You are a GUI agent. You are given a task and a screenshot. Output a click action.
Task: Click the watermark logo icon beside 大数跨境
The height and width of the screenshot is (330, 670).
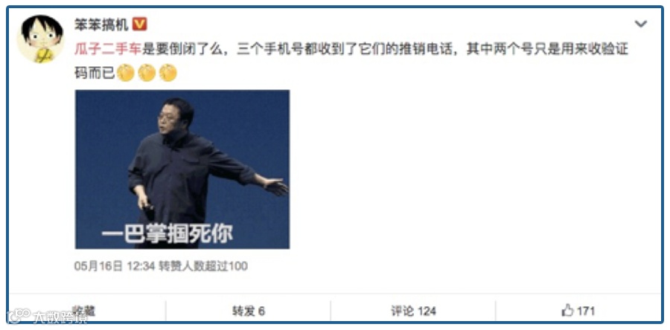click(x=19, y=317)
